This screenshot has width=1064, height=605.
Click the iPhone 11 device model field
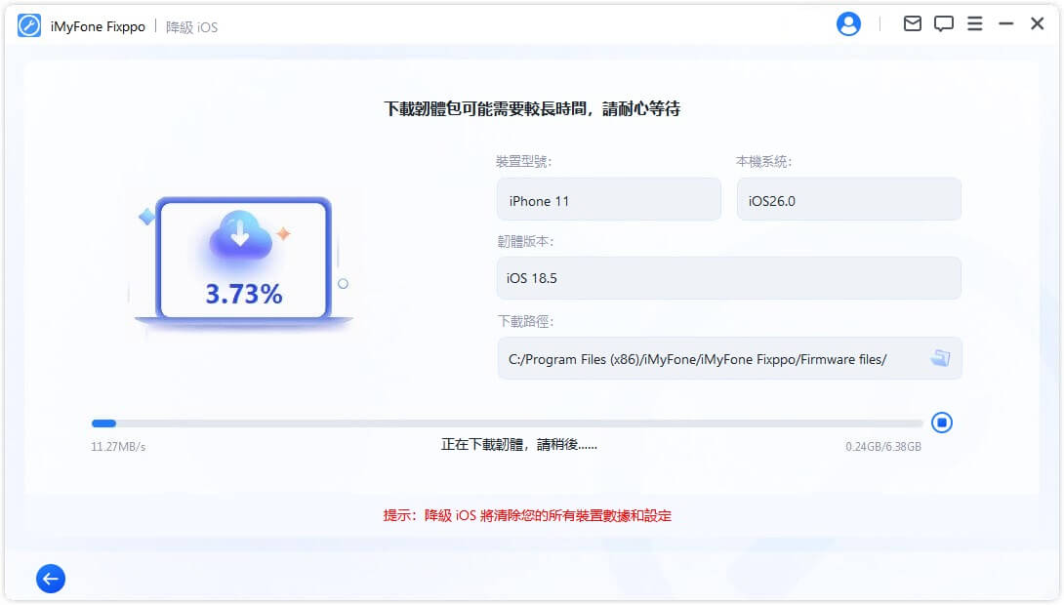coord(608,199)
